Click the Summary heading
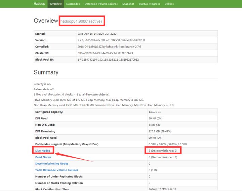This screenshot has width=242, height=193. click(46, 72)
